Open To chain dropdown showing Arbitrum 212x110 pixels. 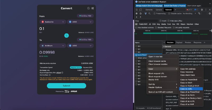53,46
